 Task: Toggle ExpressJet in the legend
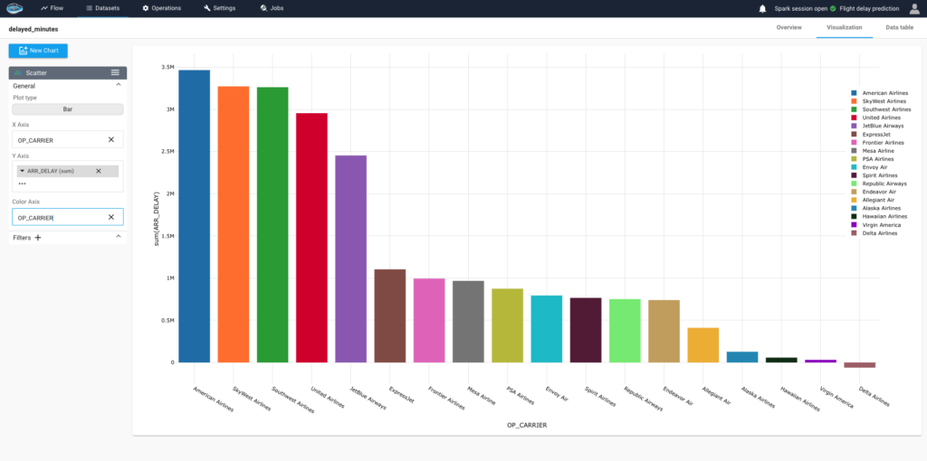pyautogui.click(x=870, y=135)
